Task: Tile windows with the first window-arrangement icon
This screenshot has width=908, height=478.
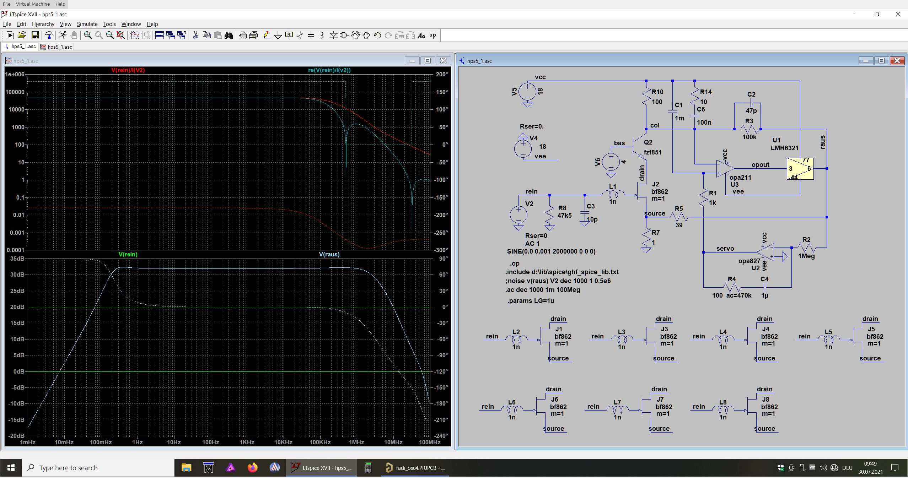Action: pos(160,35)
